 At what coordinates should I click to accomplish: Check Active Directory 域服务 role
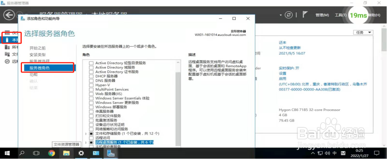91,67
